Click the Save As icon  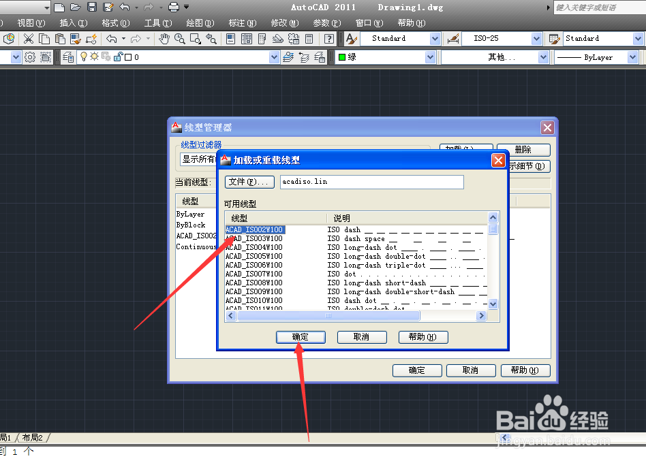[108, 7]
